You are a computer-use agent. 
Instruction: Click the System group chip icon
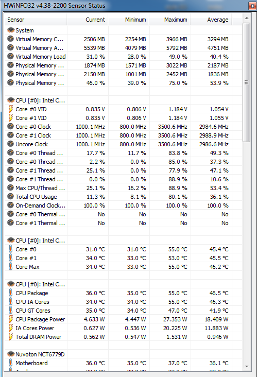tap(11, 30)
